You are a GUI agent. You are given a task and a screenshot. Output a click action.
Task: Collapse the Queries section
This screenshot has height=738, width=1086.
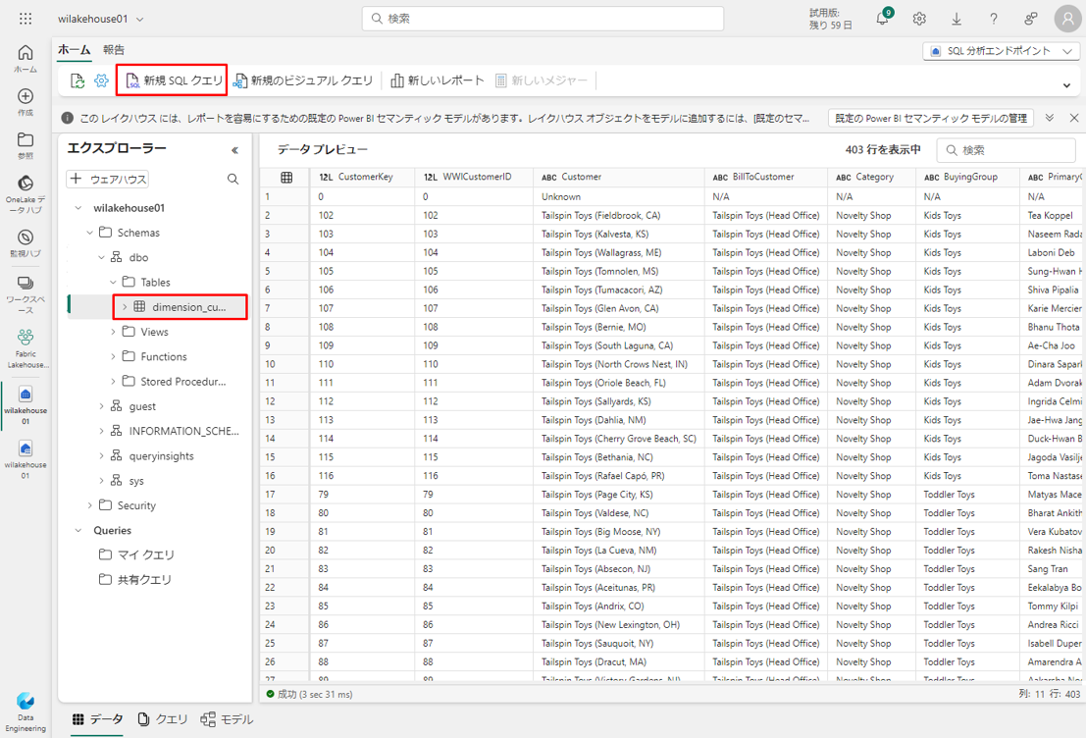point(78,531)
